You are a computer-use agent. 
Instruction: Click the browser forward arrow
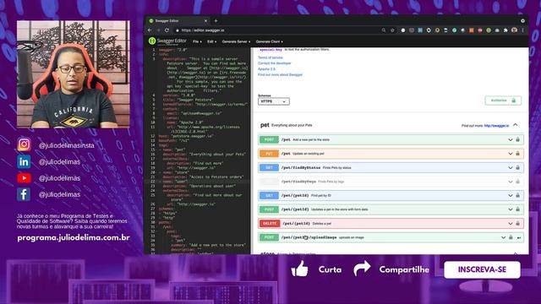(158, 30)
